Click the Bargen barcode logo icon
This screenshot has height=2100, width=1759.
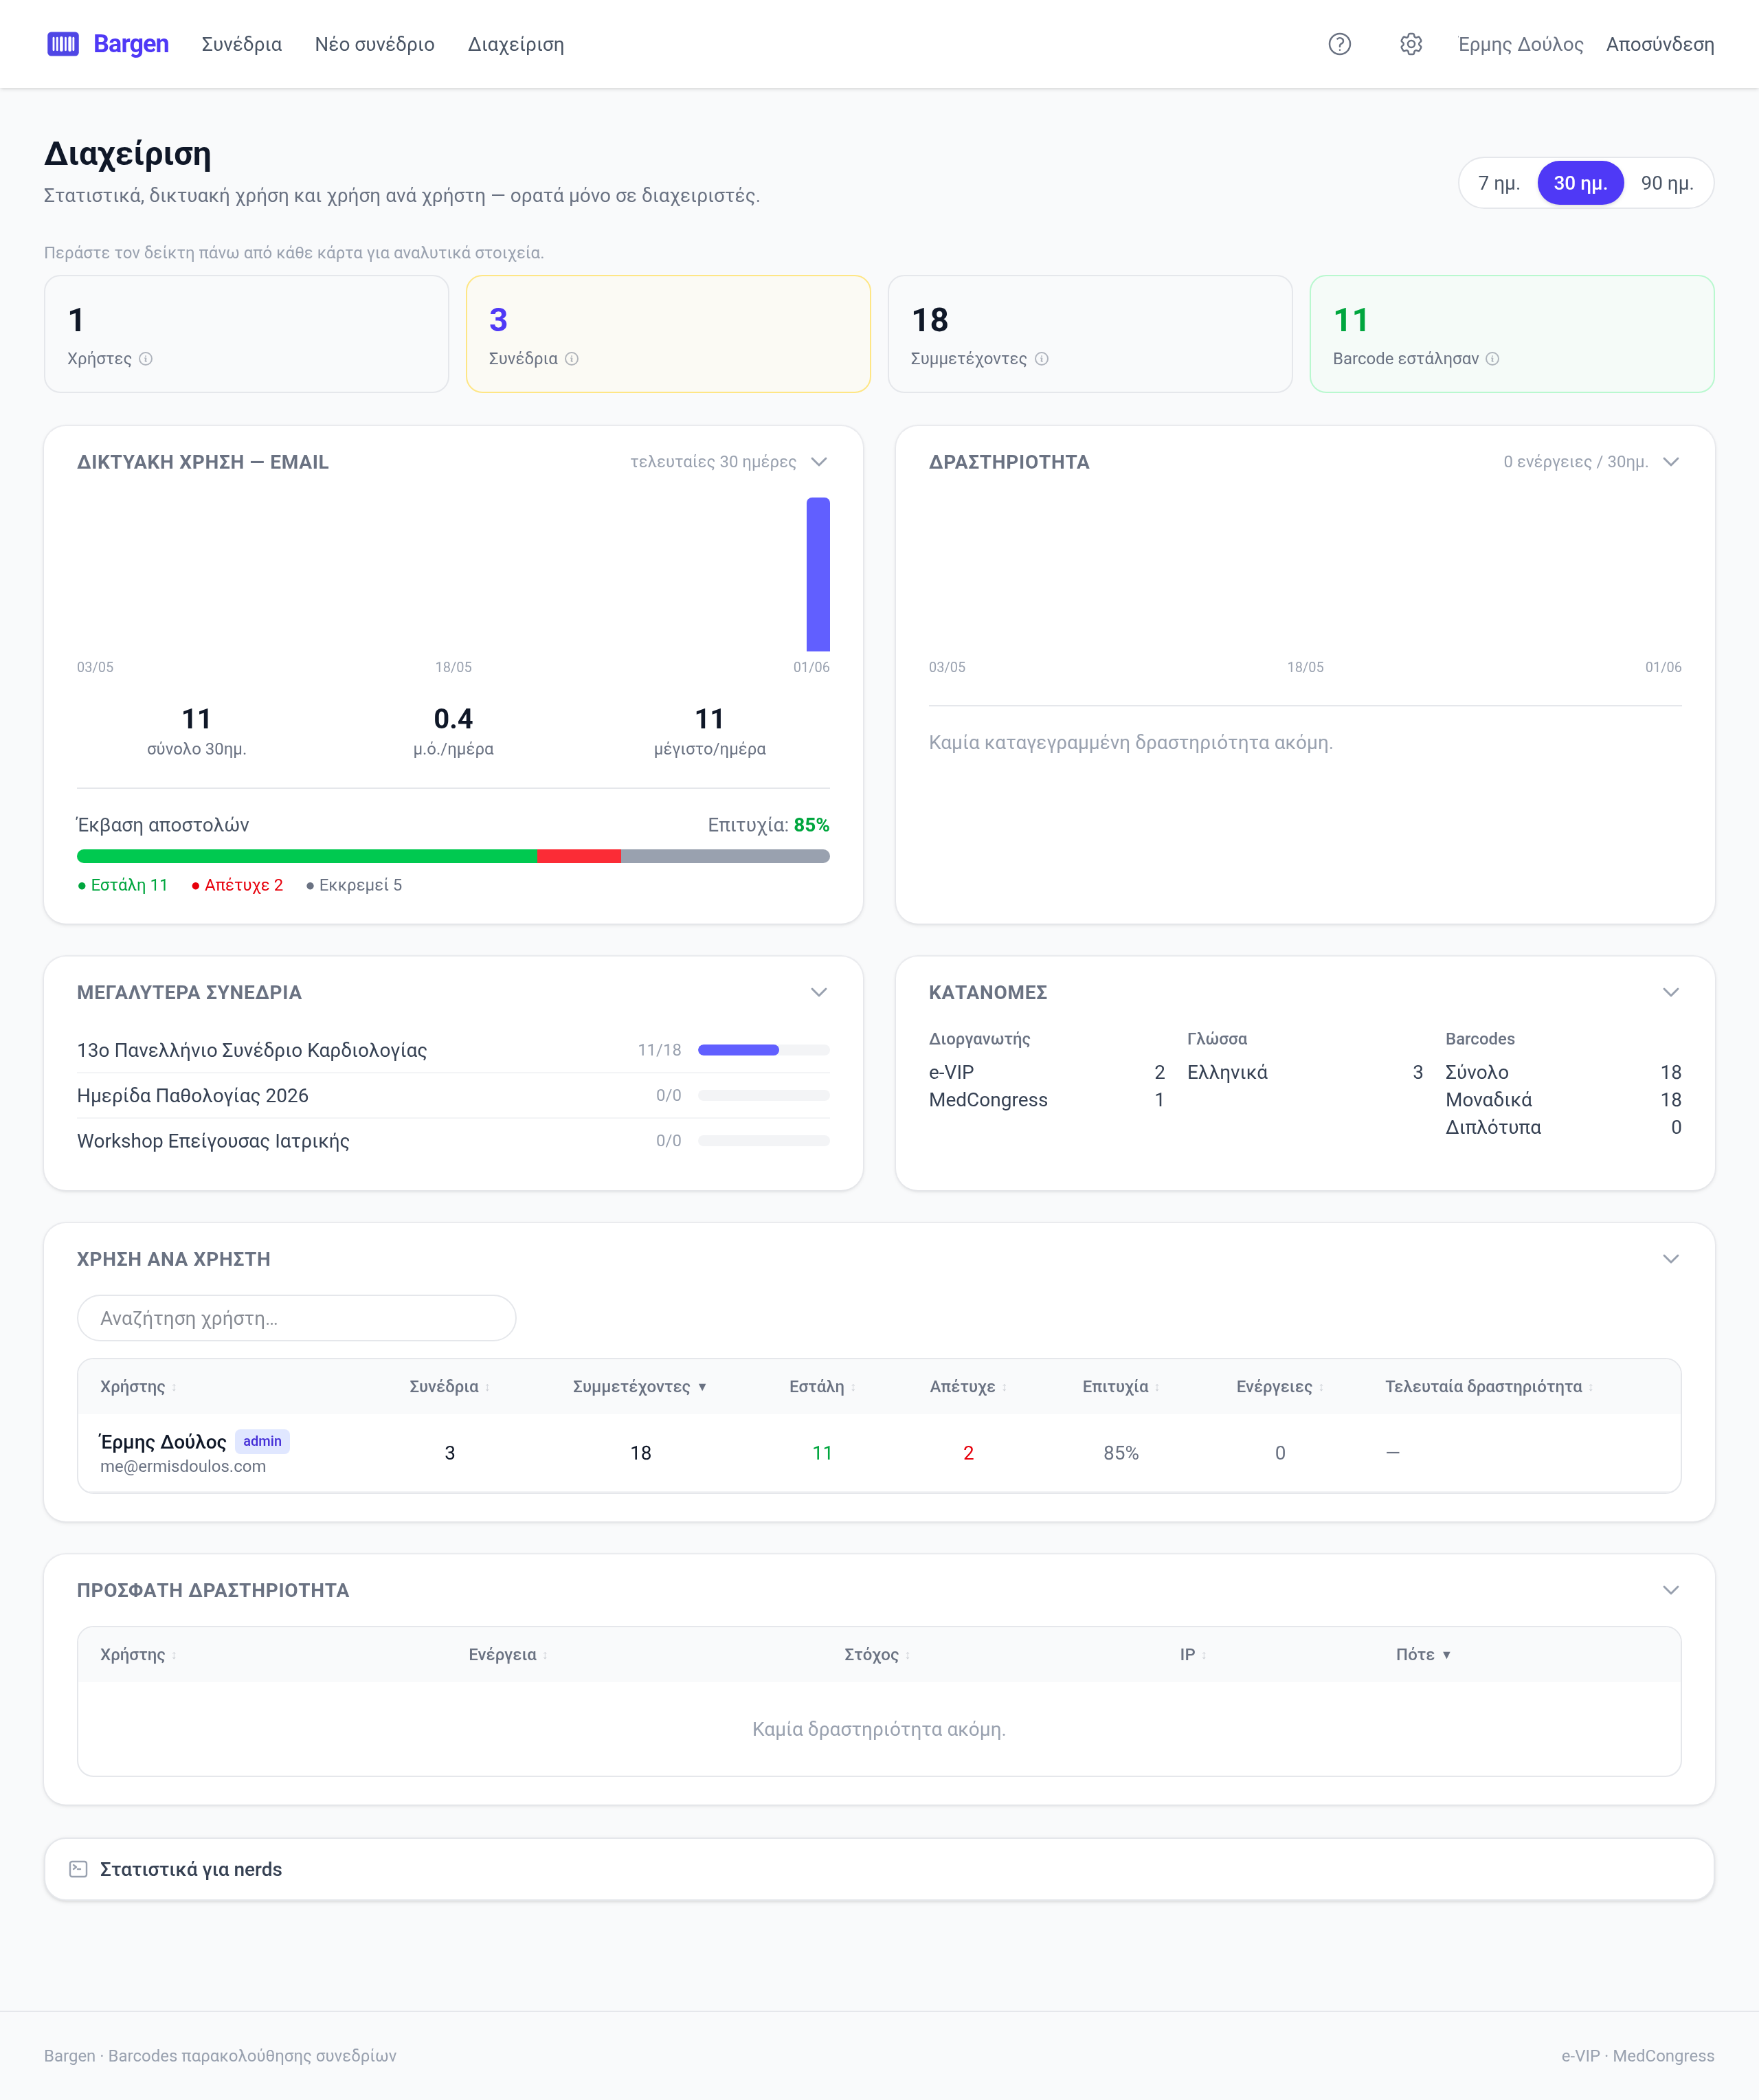[63, 44]
